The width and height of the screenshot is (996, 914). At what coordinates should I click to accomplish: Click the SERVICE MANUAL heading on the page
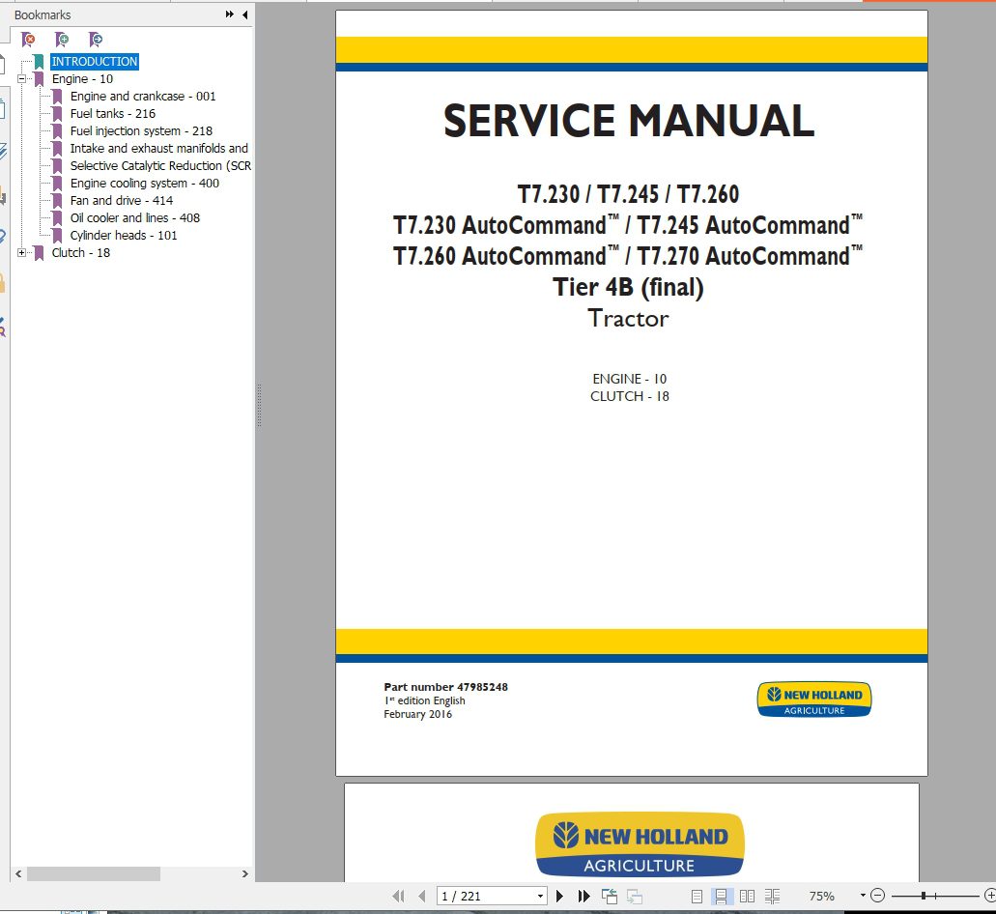(x=629, y=121)
